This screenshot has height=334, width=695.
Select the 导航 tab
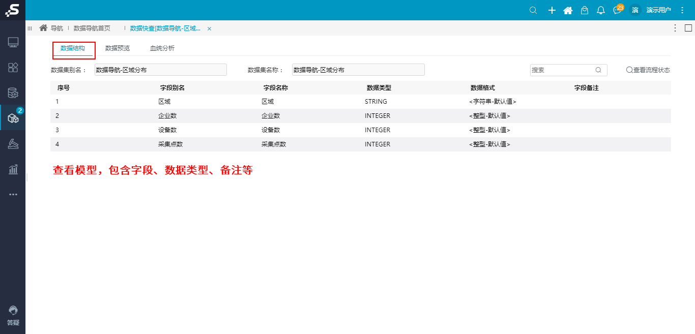(x=51, y=28)
